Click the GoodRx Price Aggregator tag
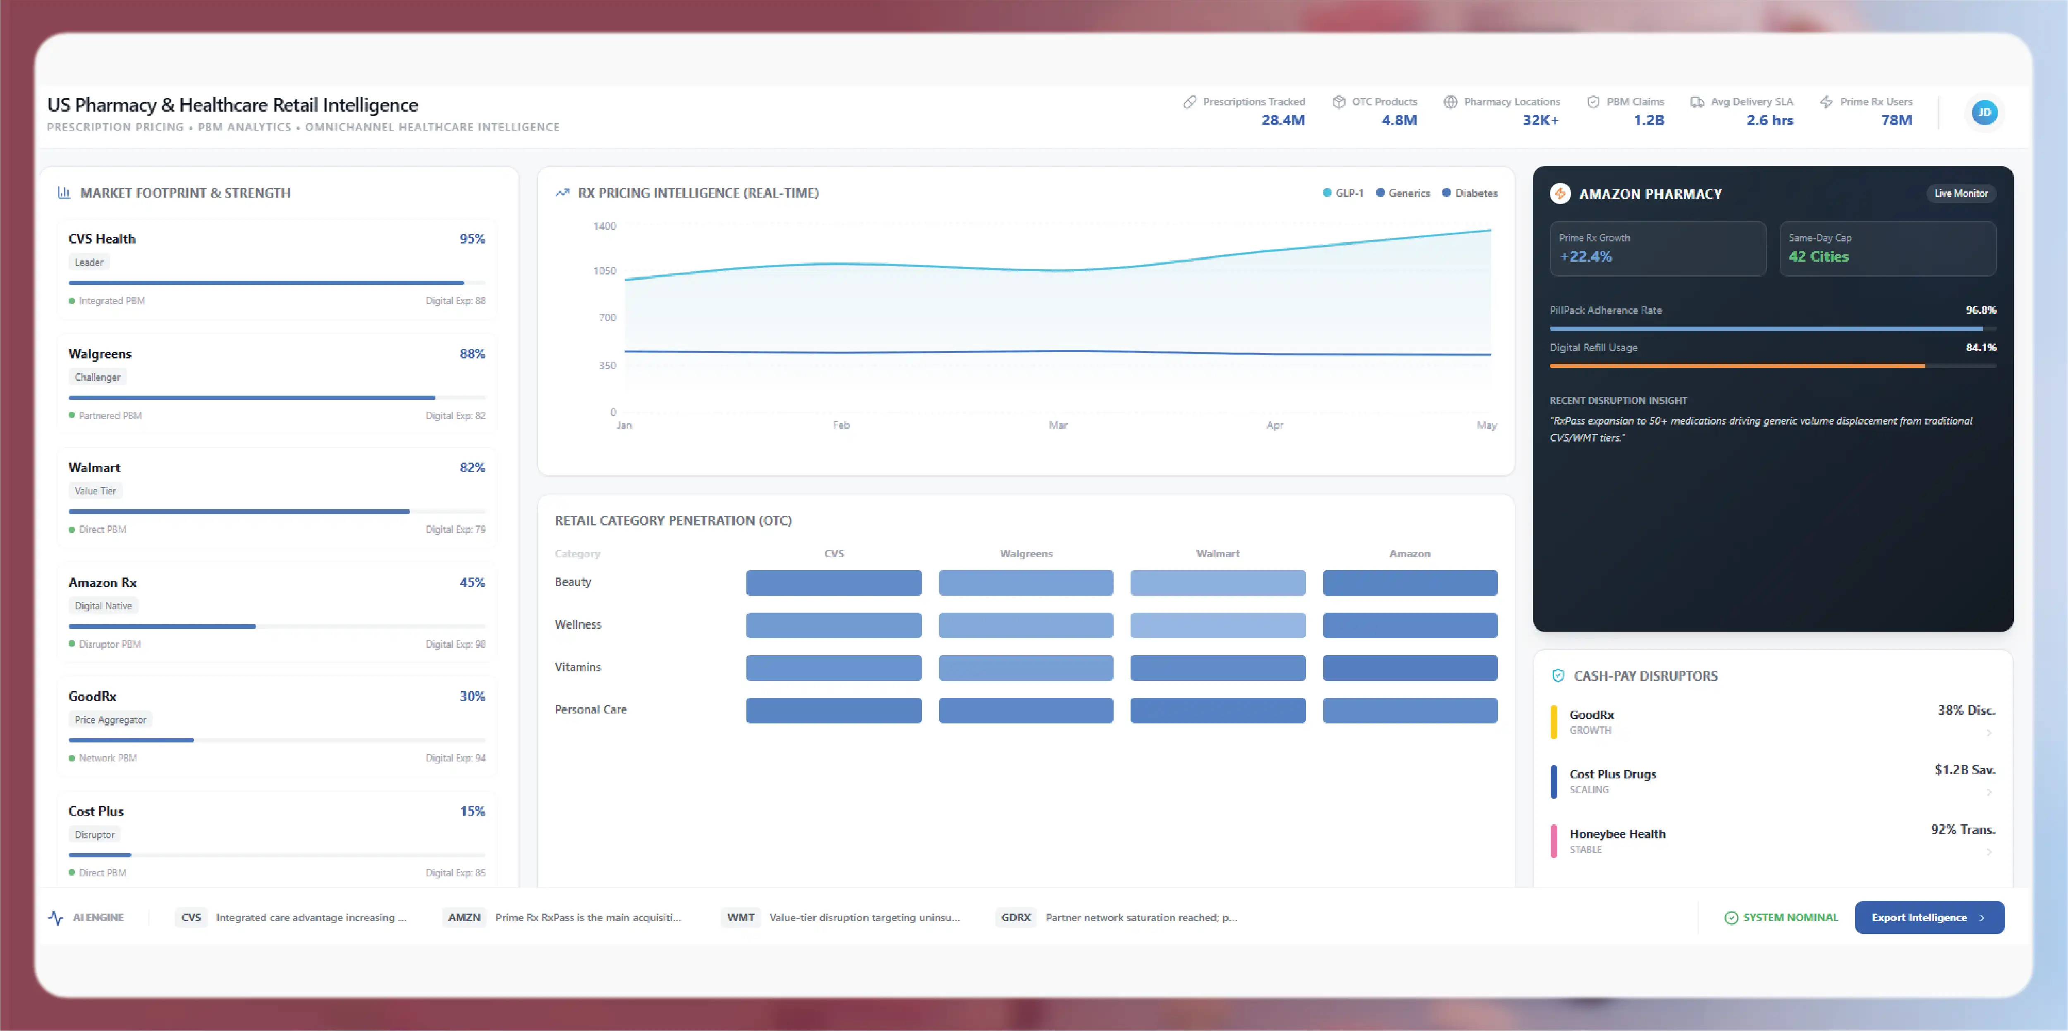The image size is (2068, 1031). coord(111,720)
